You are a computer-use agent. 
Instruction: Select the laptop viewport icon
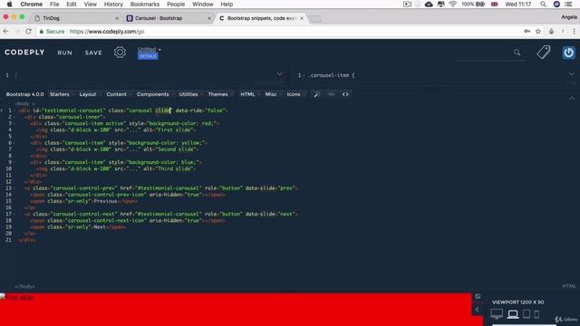[513, 314]
